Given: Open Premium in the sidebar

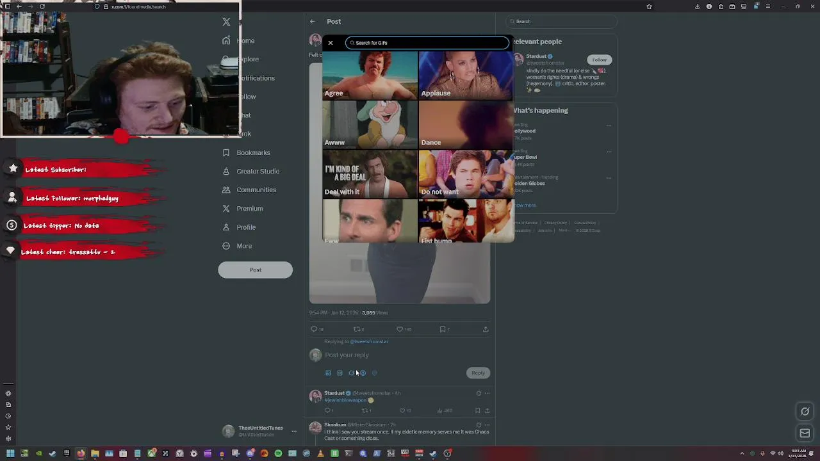Looking at the screenshot, I should (242, 208).
